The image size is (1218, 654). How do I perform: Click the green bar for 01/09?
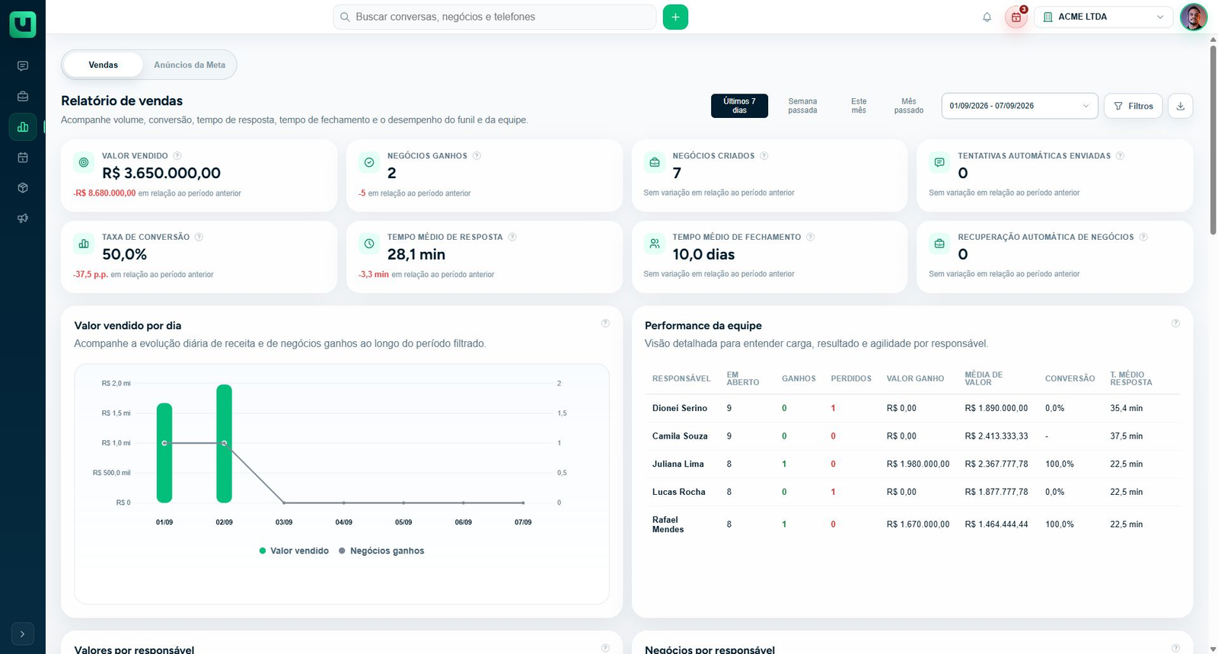[x=164, y=453]
